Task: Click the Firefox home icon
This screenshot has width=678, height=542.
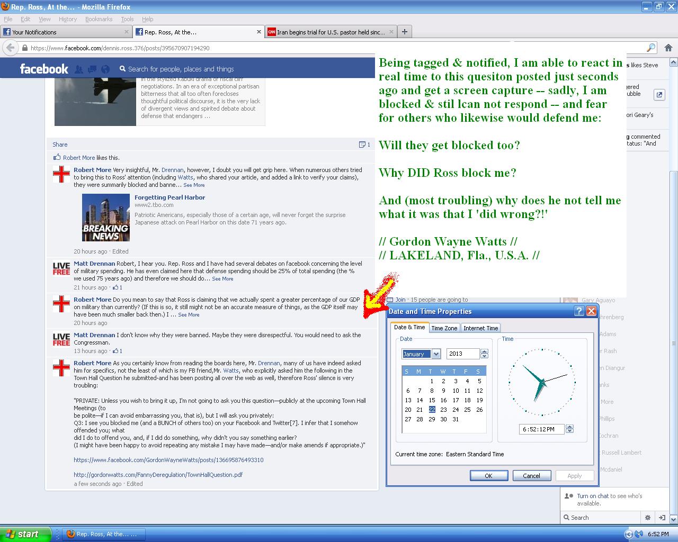Action: (x=668, y=48)
